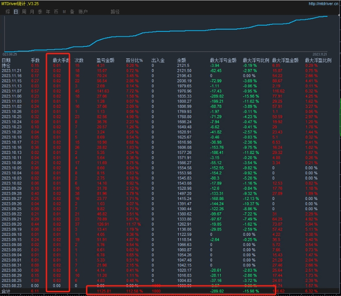Screen dimensions: 341x296
Task: Open the 路径 path tab
Action: (115, 12)
